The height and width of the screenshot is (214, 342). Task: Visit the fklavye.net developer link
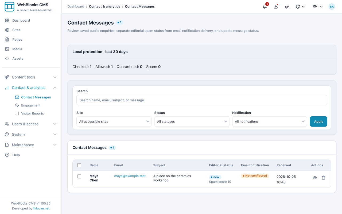pyautogui.click(x=41, y=208)
